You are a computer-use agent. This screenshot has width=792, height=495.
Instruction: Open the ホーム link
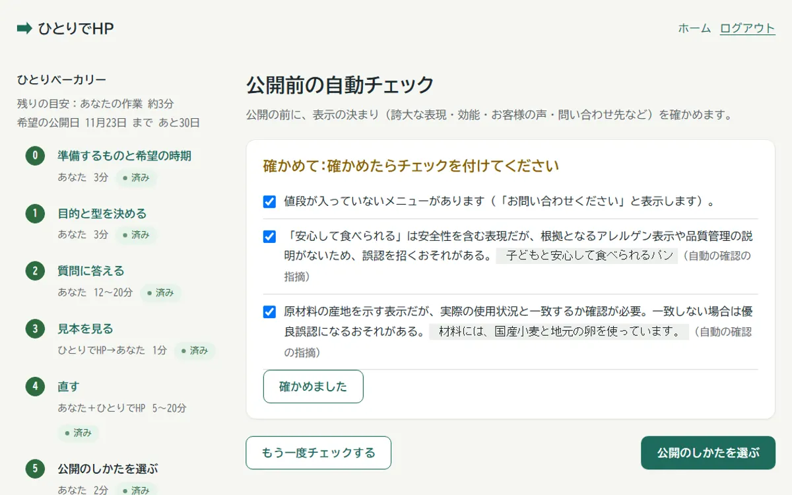click(x=694, y=28)
